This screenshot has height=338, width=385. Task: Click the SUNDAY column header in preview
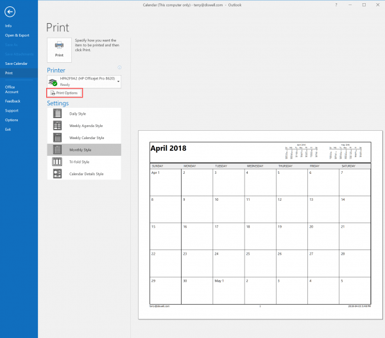158,166
